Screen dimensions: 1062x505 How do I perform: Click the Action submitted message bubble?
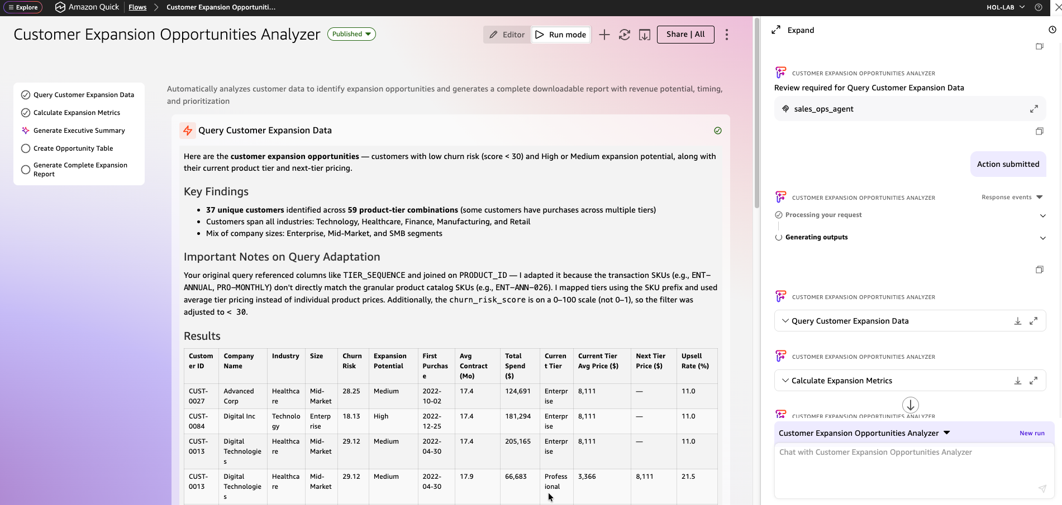1008,164
